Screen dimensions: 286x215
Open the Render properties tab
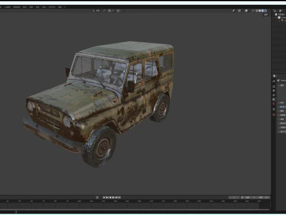tap(274, 87)
